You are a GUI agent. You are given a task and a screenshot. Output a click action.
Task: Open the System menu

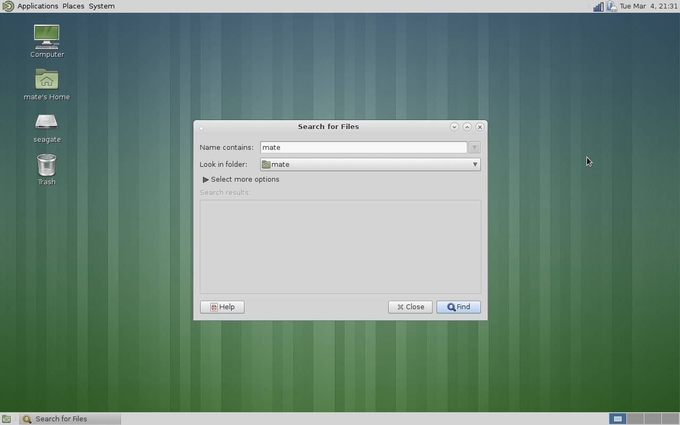[101, 6]
